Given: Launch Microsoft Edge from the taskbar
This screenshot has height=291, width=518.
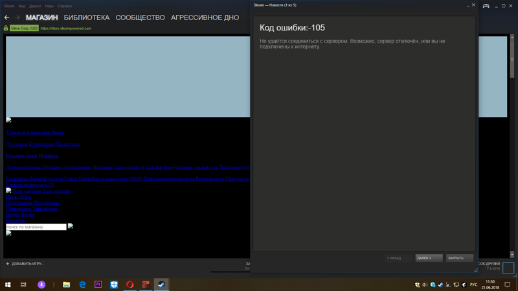Looking at the screenshot, I should pyautogui.click(x=82, y=285).
